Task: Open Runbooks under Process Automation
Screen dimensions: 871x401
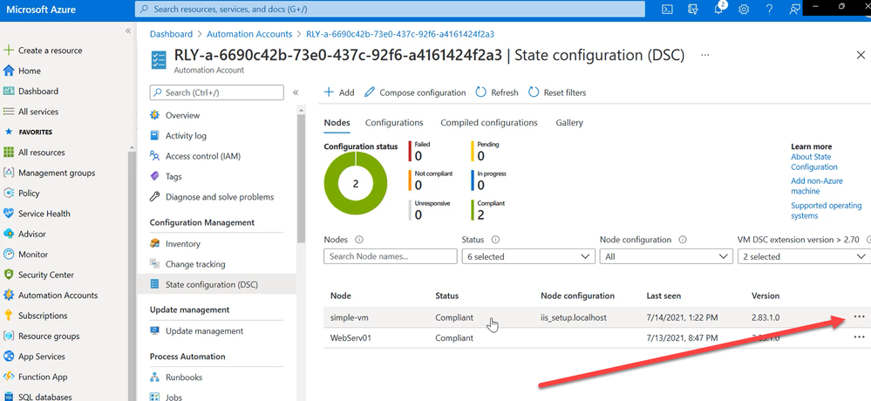Action: pyautogui.click(x=183, y=377)
